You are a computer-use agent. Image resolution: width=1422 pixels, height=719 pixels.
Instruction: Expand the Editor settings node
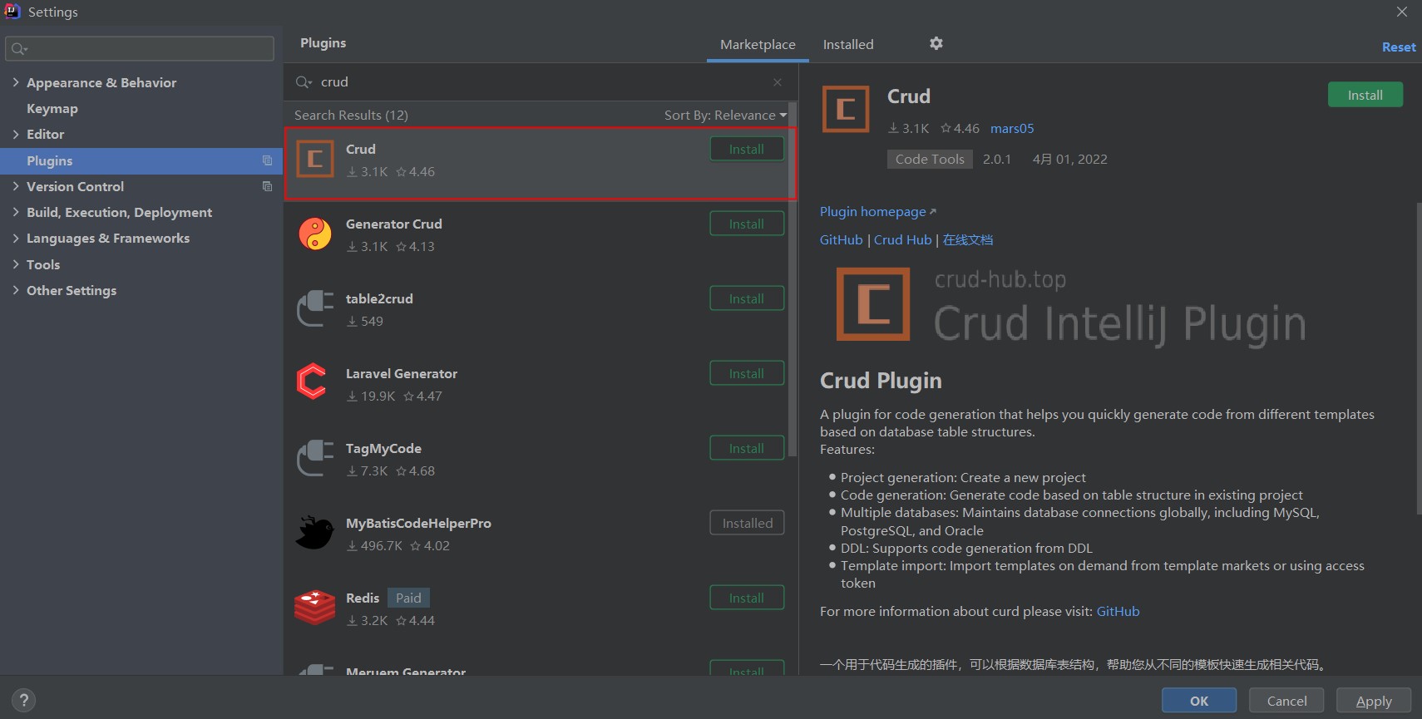click(16, 134)
